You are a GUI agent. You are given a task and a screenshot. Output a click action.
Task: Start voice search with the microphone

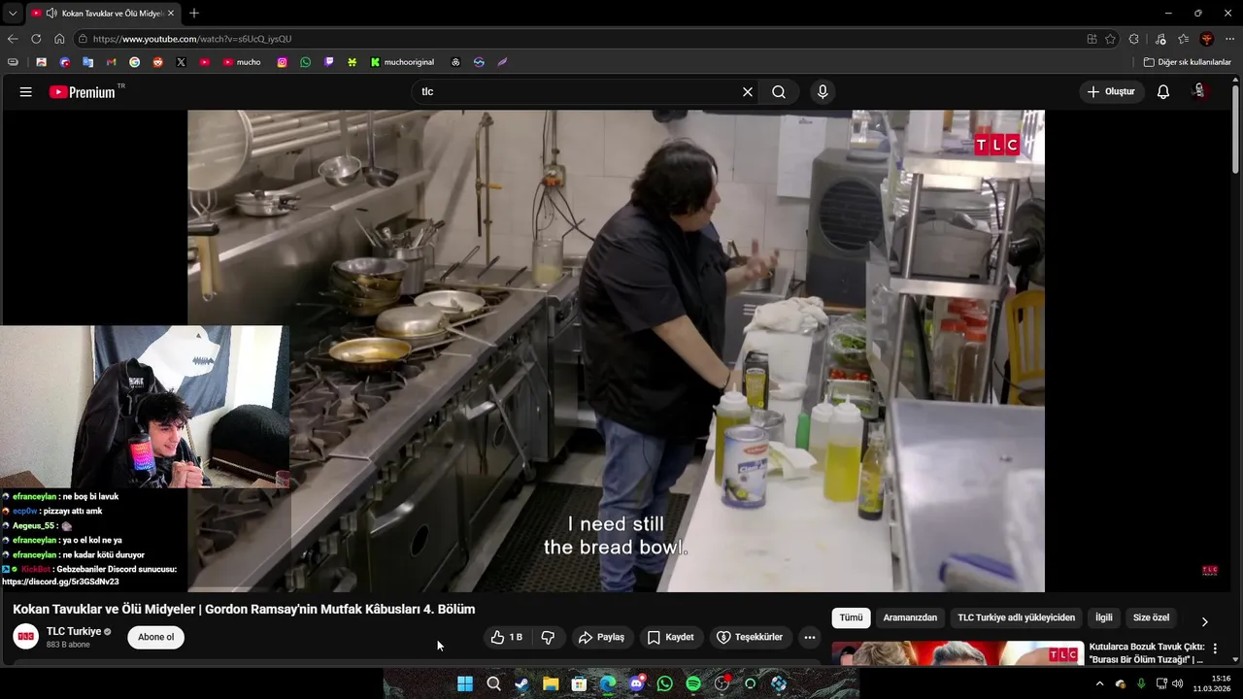pyautogui.click(x=823, y=92)
